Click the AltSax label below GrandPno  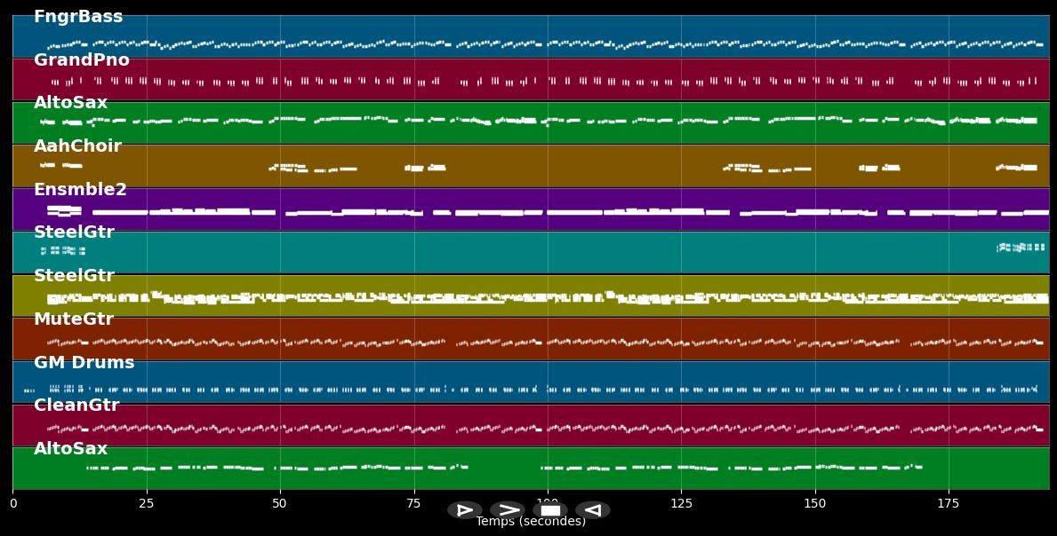click(70, 103)
